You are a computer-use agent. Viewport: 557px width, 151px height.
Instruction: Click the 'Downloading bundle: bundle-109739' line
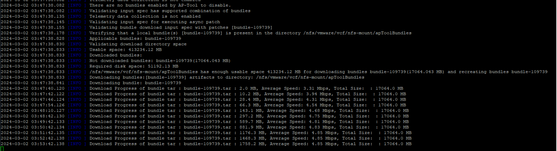click(135, 83)
